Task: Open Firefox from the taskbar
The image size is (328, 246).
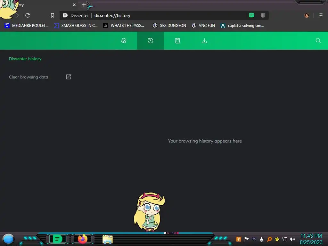Action: pos(83,239)
